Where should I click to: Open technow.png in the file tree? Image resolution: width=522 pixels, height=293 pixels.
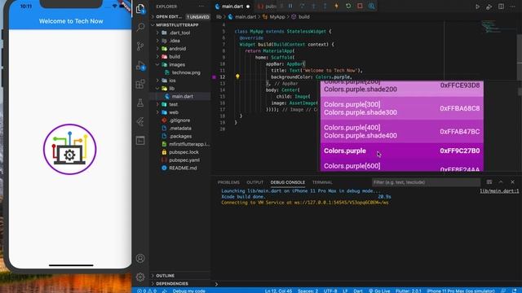(x=186, y=72)
